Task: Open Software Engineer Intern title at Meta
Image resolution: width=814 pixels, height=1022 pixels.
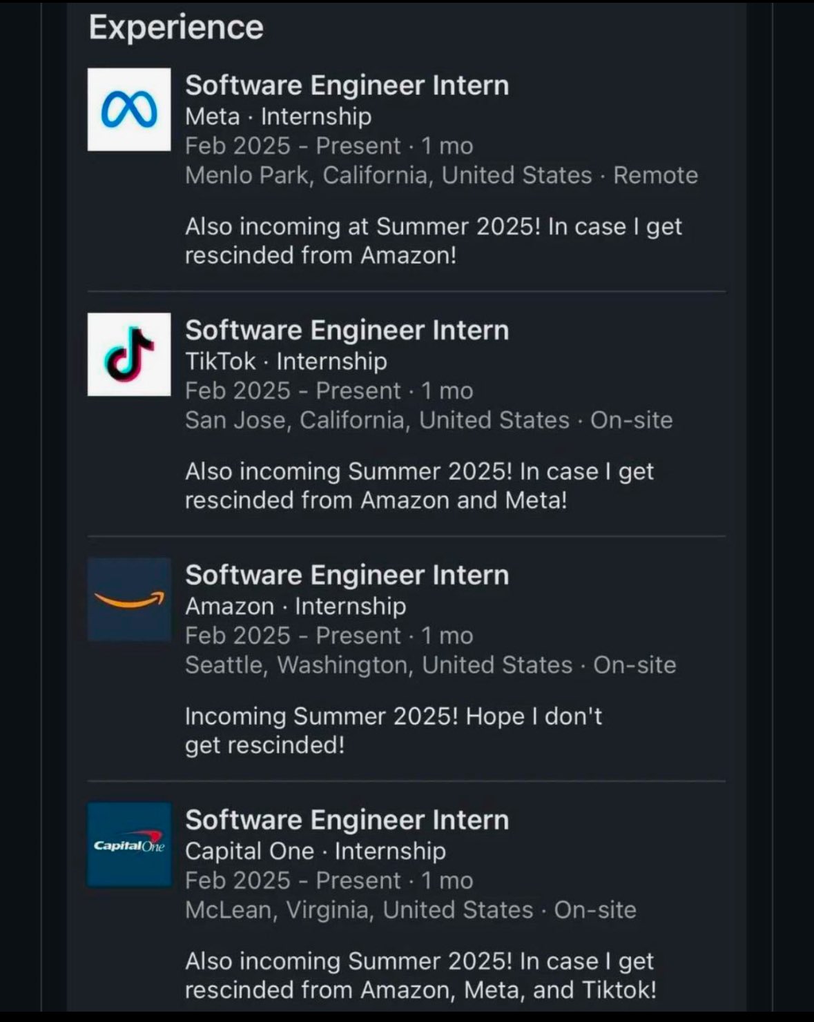Action: pos(347,86)
